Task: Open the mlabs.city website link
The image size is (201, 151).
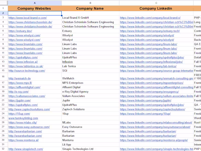Action: pyautogui.click(x=23, y=123)
